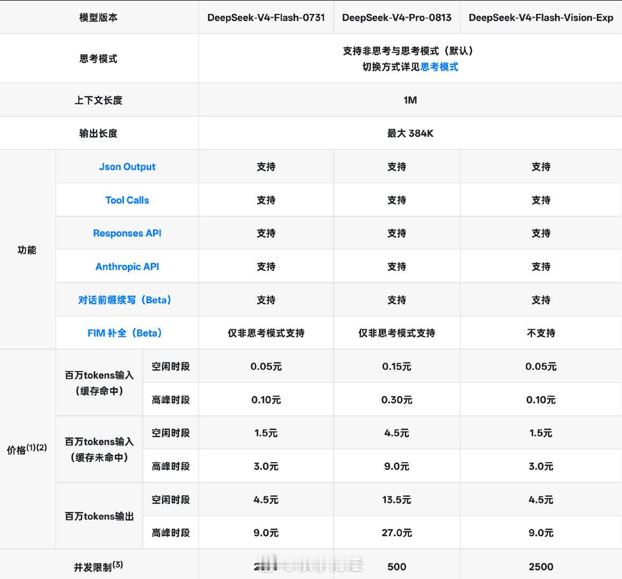The height and width of the screenshot is (579, 622).
Task: Click 空闲时段 in the tokens输出 group
Action: tap(171, 500)
